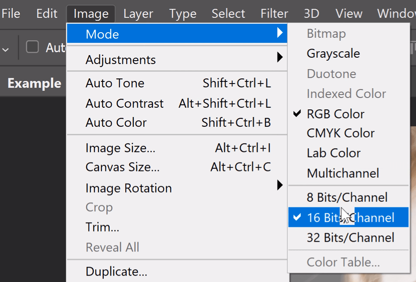Open the File menu

coord(11,14)
